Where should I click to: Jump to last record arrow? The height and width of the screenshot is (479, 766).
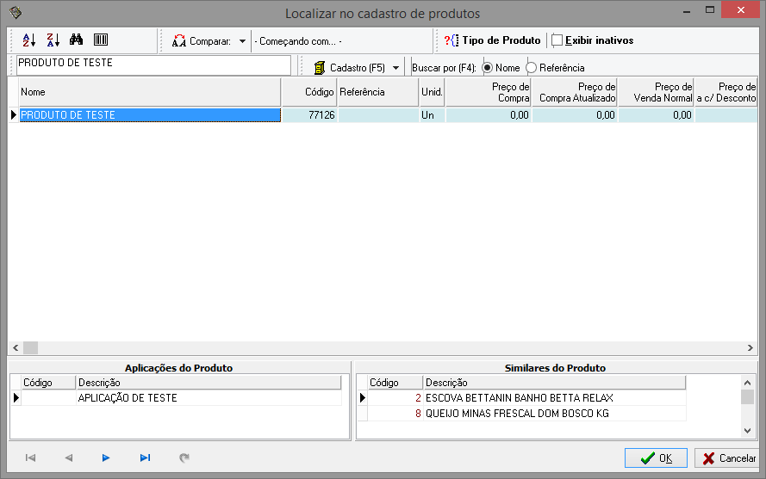click(145, 458)
